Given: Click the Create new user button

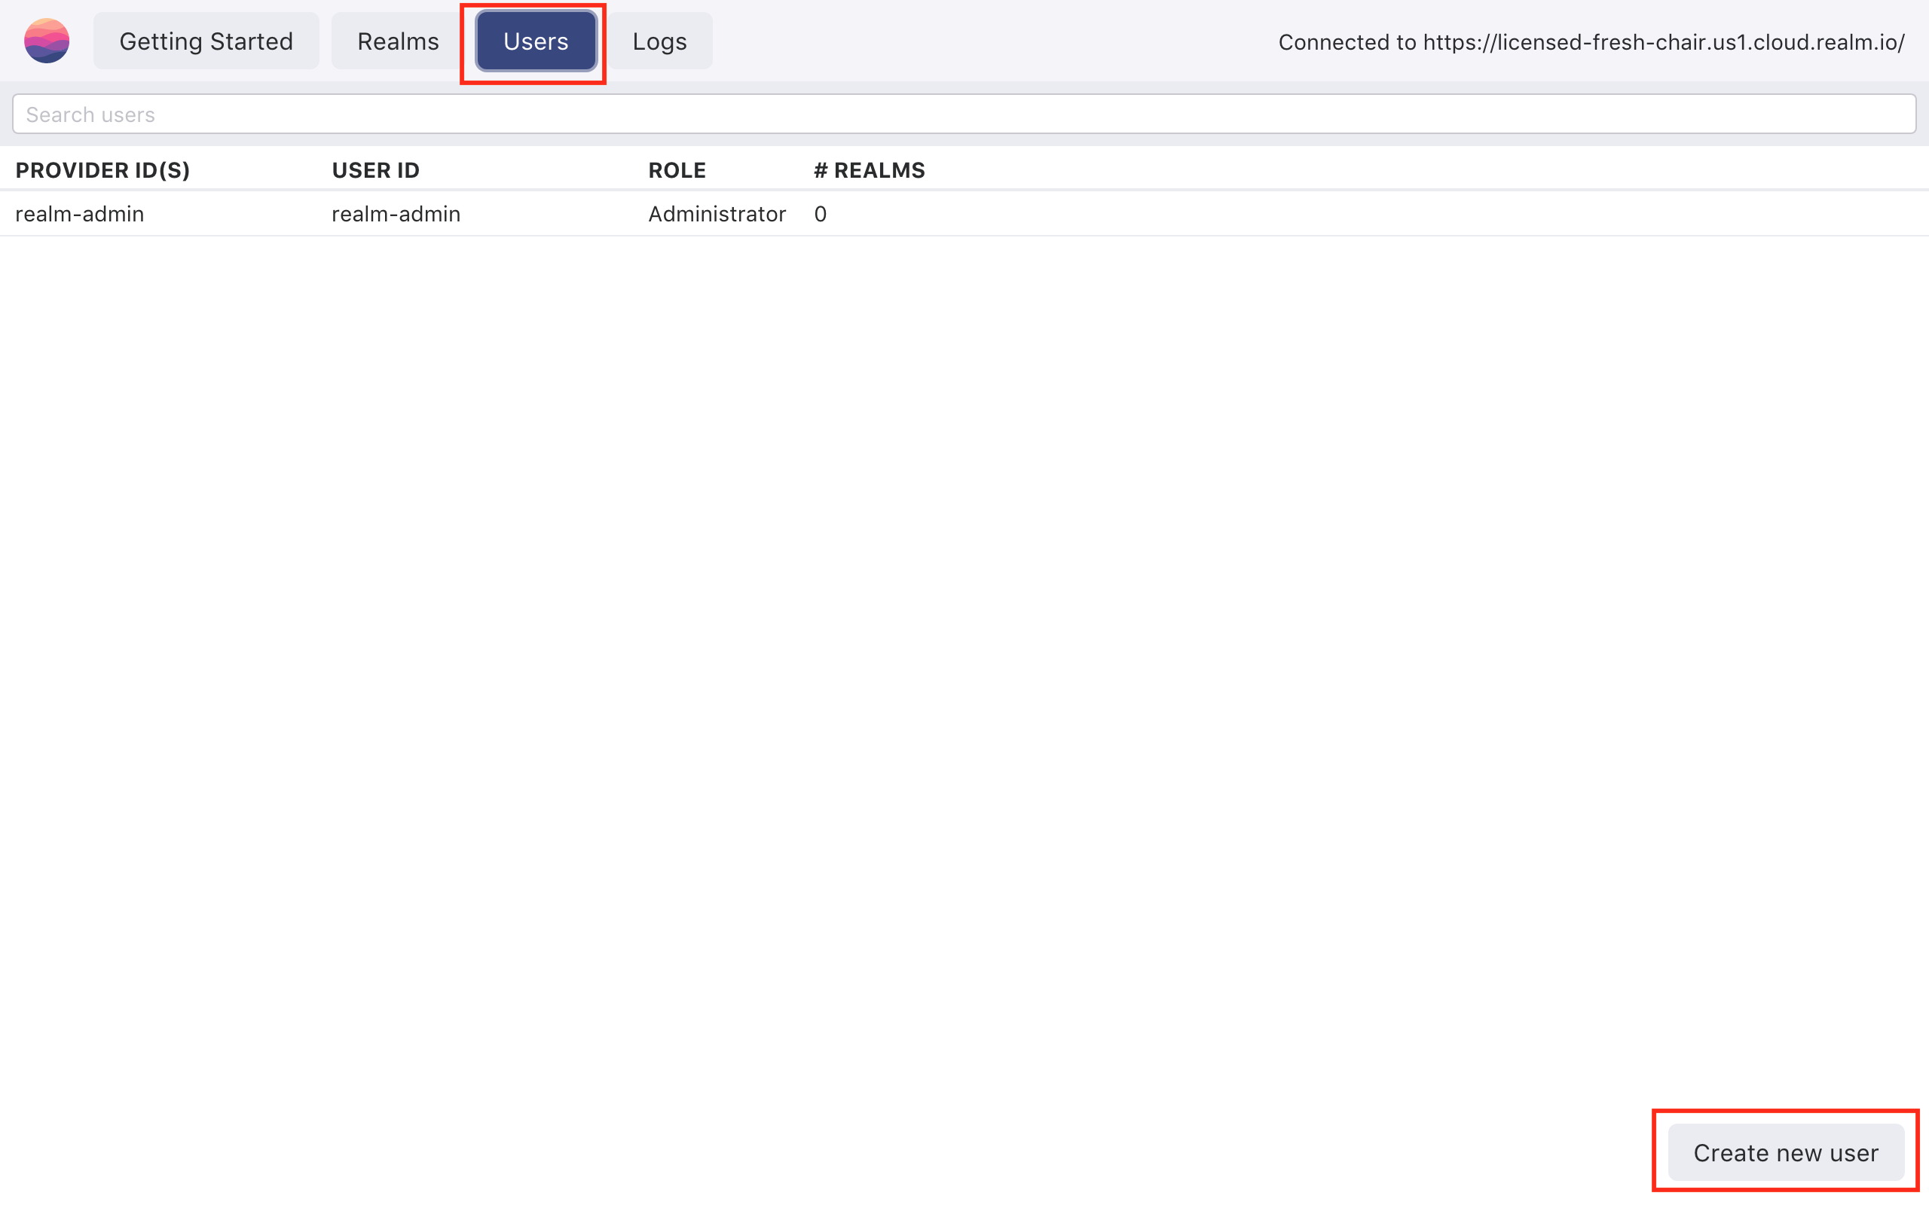Looking at the screenshot, I should tap(1786, 1152).
